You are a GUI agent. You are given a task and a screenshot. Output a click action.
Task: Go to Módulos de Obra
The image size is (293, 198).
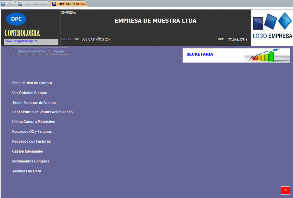click(x=27, y=171)
